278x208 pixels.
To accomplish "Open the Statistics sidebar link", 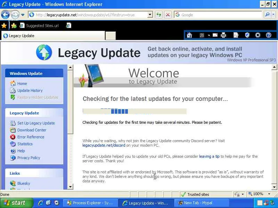I will 25,144.
